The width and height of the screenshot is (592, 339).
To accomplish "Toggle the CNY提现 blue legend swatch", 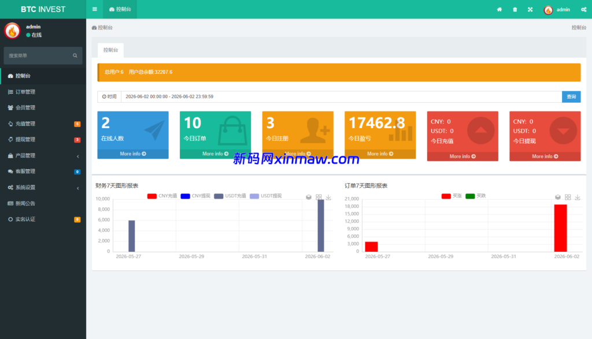I will click(x=185, y=196).
